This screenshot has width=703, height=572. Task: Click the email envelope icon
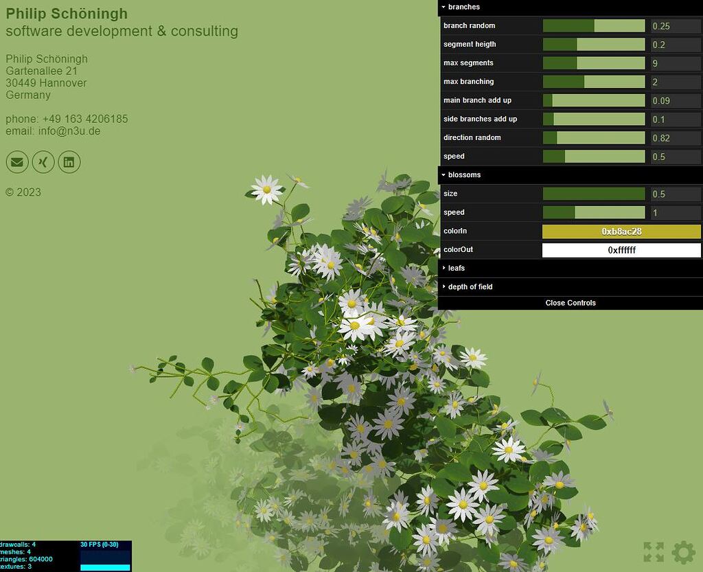click(x=16, y=162)
